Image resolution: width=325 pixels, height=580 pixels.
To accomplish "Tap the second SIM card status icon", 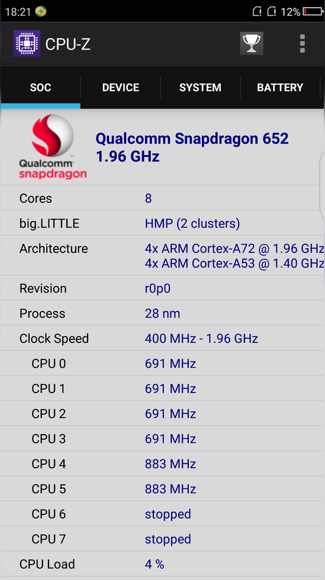I will pyautogui.click(x=271, y=11).
